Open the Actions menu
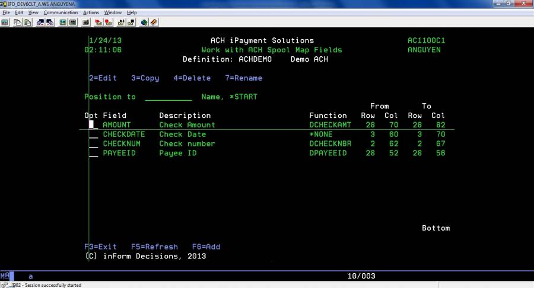 click(x=91, y=12)
